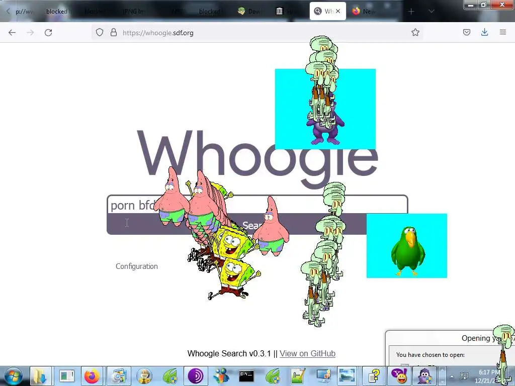Expand the list all tabs chevron

(431, 12)
